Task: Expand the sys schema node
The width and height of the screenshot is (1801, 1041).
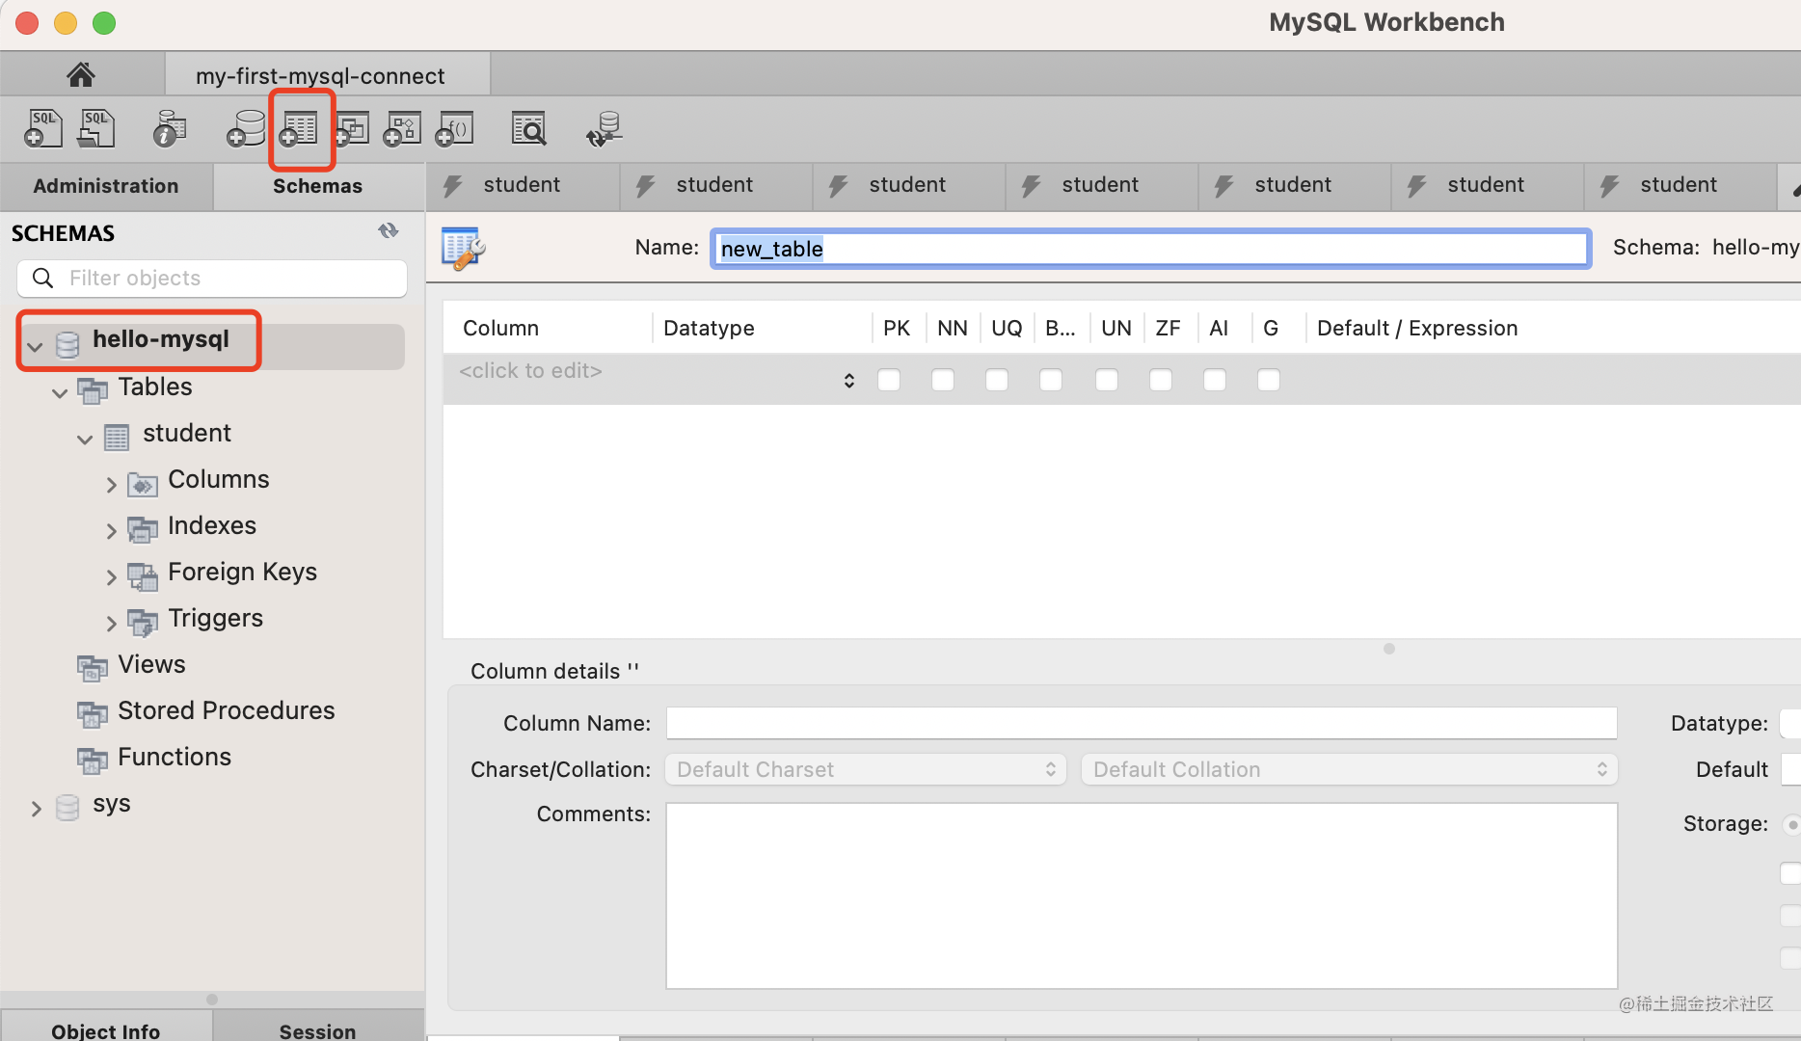Action: pyautogui.click(x=36, y=808)
